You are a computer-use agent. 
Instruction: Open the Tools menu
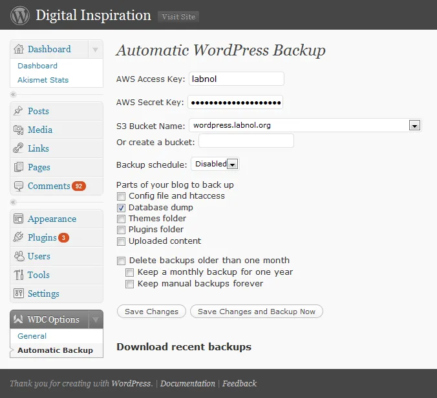[x=39, y=275]
